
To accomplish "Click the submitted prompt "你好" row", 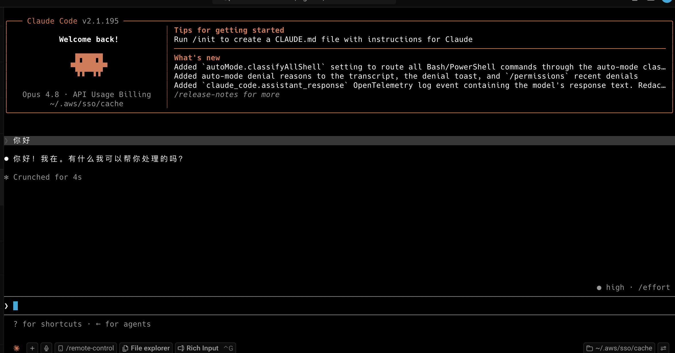I will [339, 140].
